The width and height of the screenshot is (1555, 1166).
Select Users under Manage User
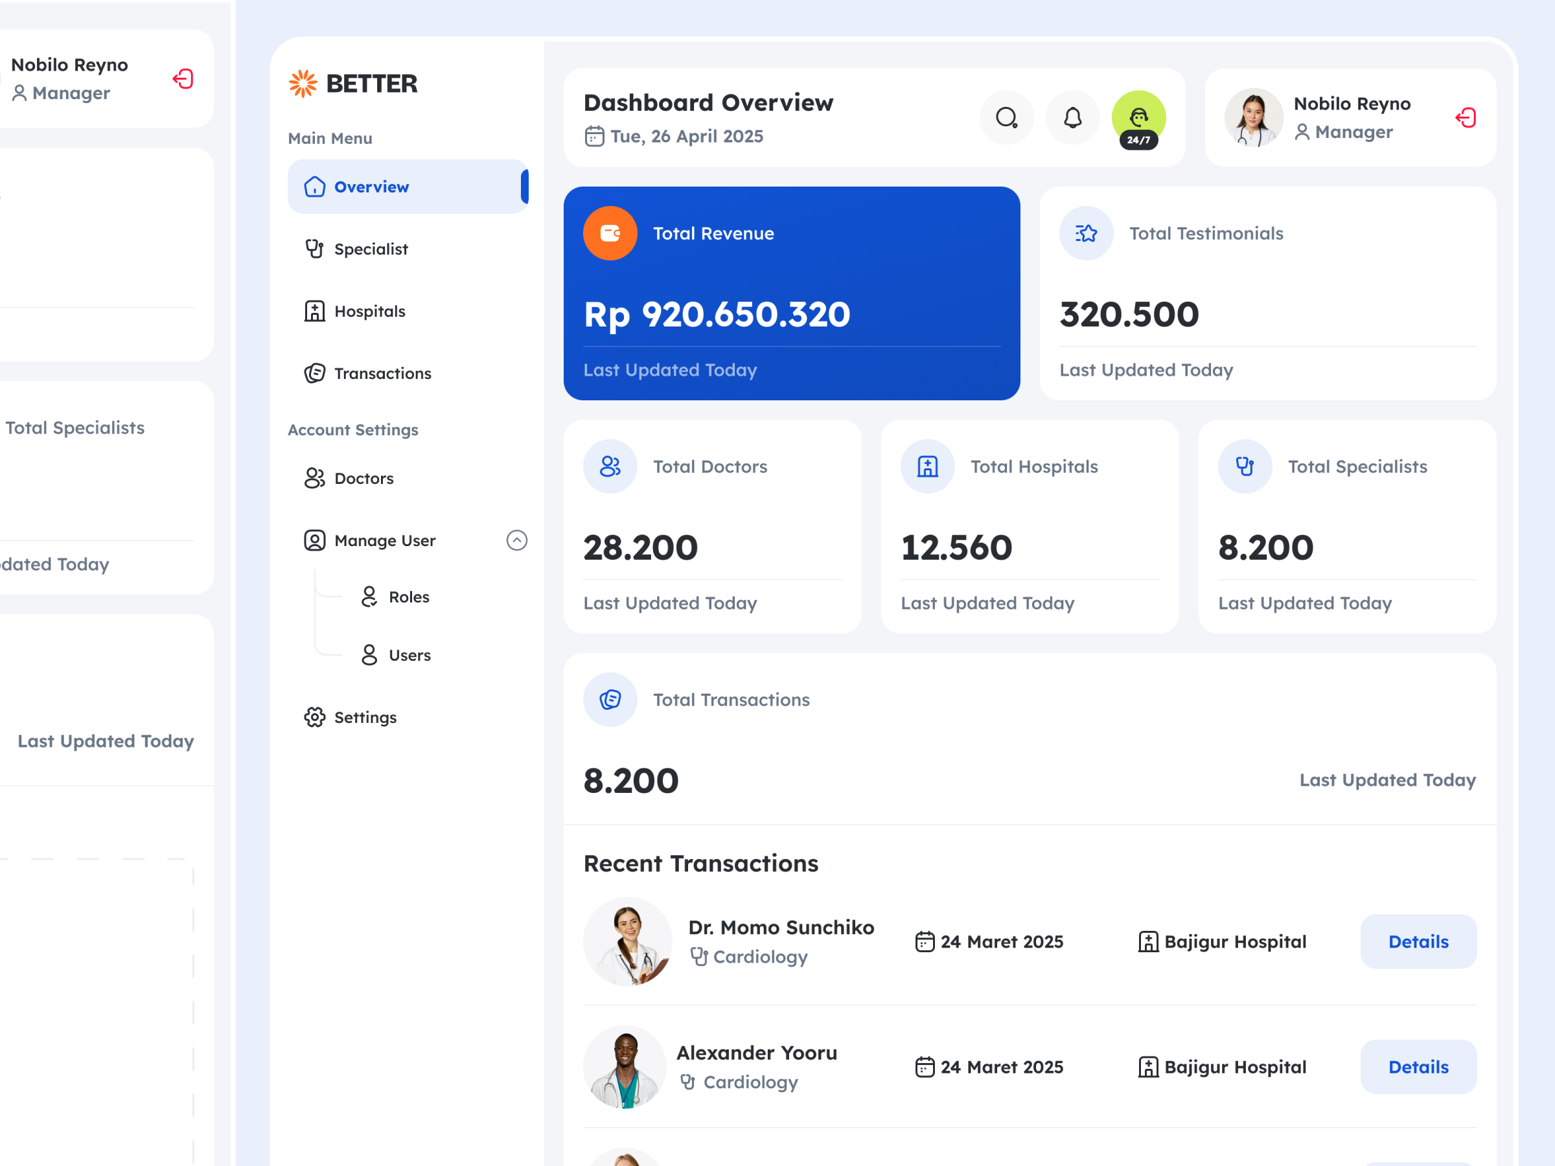click(x=409, y=655)
